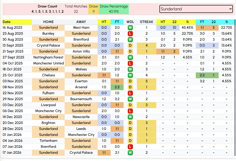Click Bournemouth in the AWAY column
The height and width of the screenshot is (161, 236).
coord(81,99)
